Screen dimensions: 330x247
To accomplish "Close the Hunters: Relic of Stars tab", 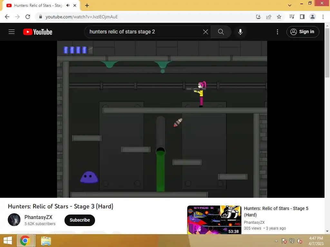I will coord(75,5).
